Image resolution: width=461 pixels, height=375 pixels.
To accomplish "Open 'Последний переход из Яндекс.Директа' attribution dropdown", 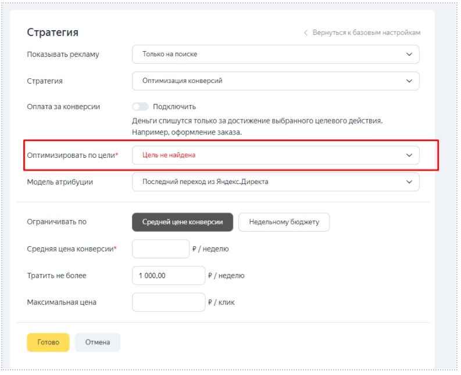I will pyautogui.click(x=267, y=182).
